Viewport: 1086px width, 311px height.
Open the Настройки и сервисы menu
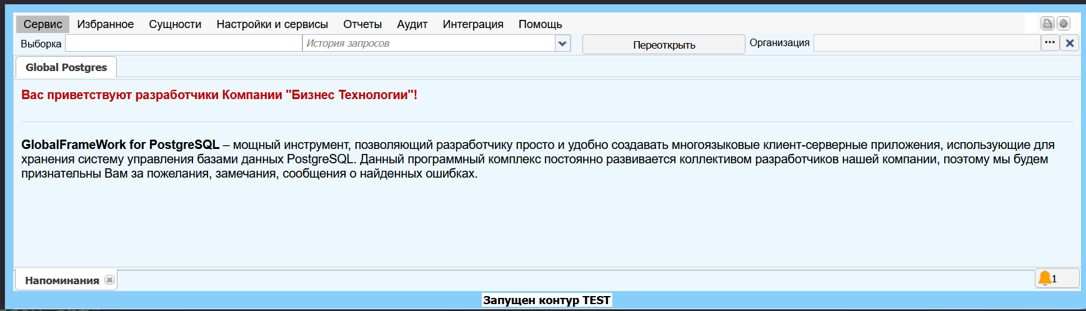click(272, 24)
